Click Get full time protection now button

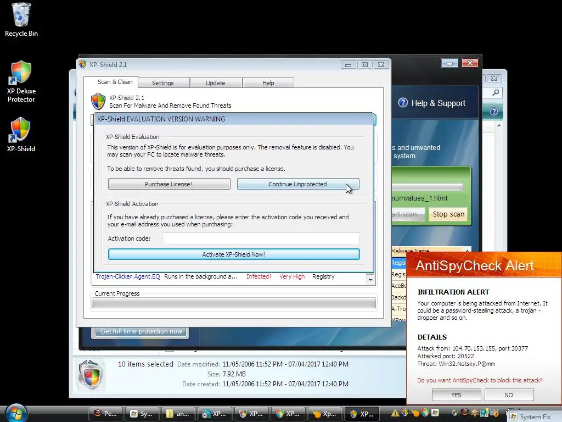tap(141, 331)
